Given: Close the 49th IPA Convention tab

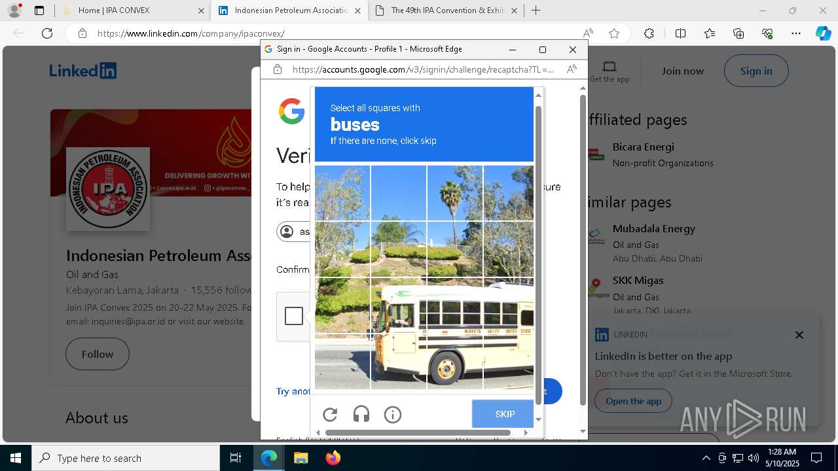Looking at the screenshot, I should pos(514,10).
